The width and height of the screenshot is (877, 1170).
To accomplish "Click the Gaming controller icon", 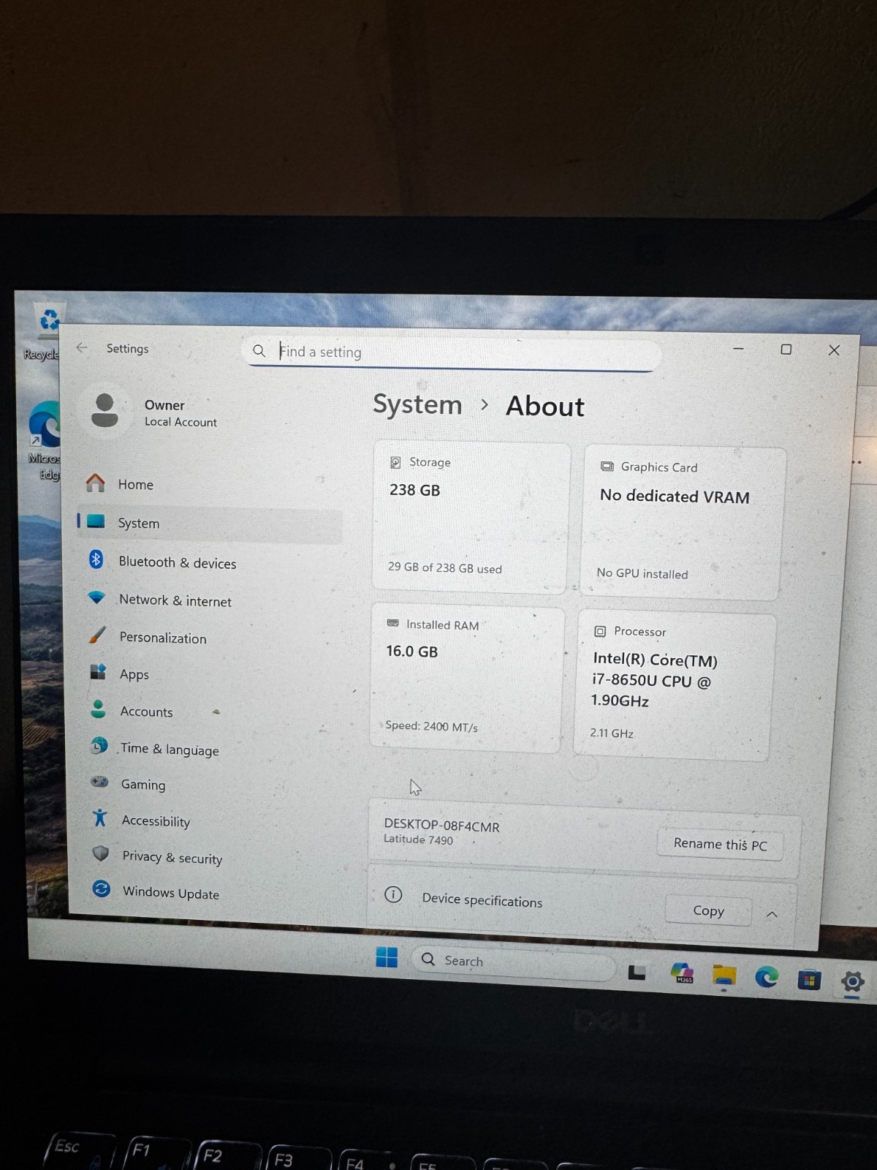I will point(99,782).
